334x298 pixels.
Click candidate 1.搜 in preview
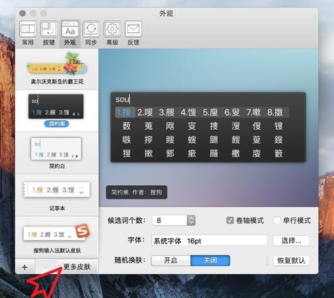point(124,112)
